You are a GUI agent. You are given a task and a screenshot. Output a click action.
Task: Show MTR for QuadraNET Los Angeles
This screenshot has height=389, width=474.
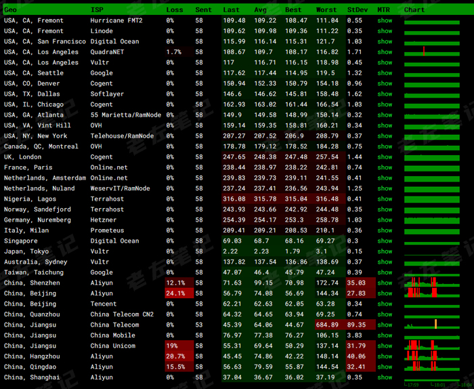pyautogui.click(x=385, y=52)
